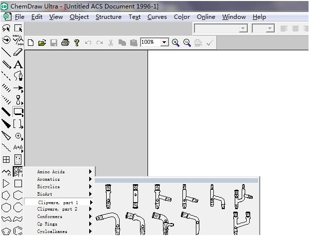
Task: Pick first glass tube adapter template
Action: [x=108, y=197]
